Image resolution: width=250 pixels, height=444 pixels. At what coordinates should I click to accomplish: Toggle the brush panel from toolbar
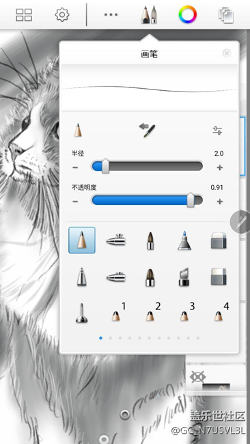(x=149, y=15)
